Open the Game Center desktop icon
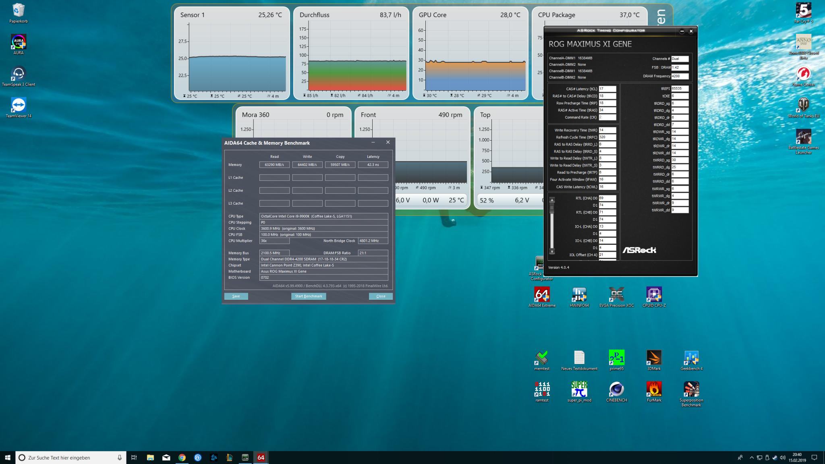825x464 pixels. point(803,76)
